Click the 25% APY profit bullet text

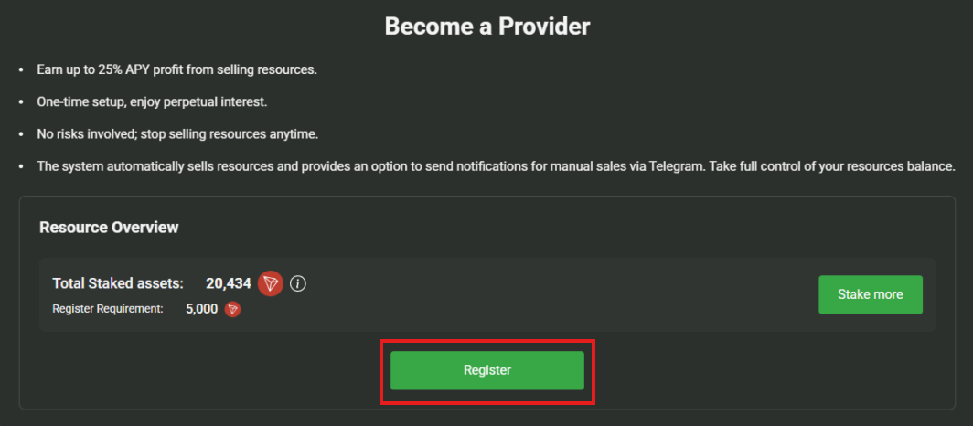coord(177,70)
